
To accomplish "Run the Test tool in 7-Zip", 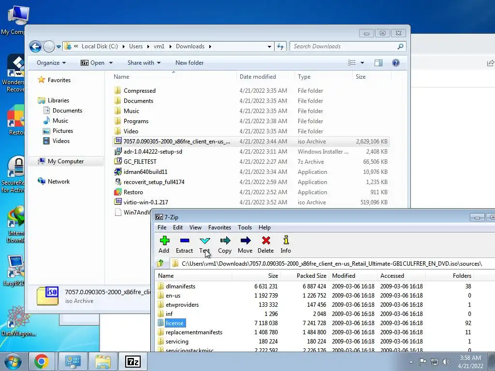I will (204, 244).
